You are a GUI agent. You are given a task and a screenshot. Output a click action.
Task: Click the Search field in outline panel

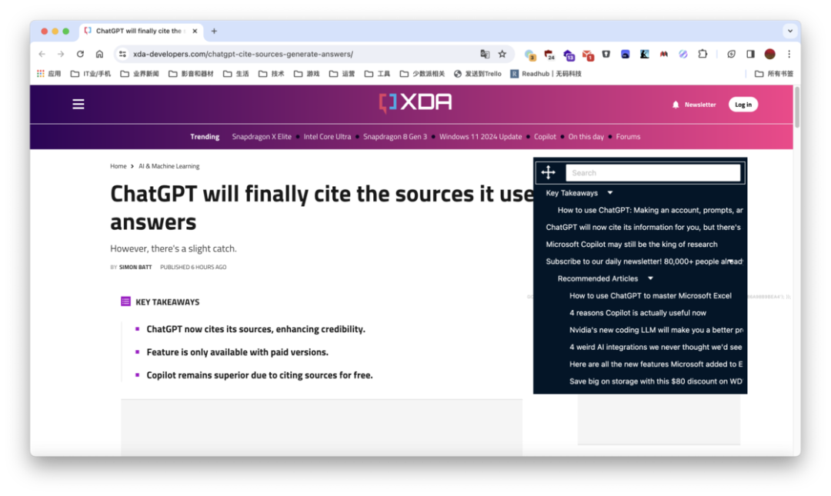[653, 173]
